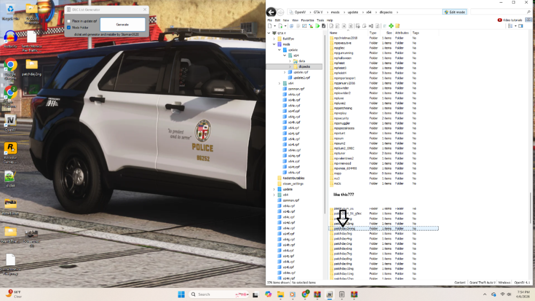Viewport: 535px width, 301px height.
Task: Open the dlclist file desktop icon
Action: click(10, 179)
